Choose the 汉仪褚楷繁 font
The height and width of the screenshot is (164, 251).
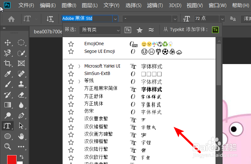pos(96,127)
